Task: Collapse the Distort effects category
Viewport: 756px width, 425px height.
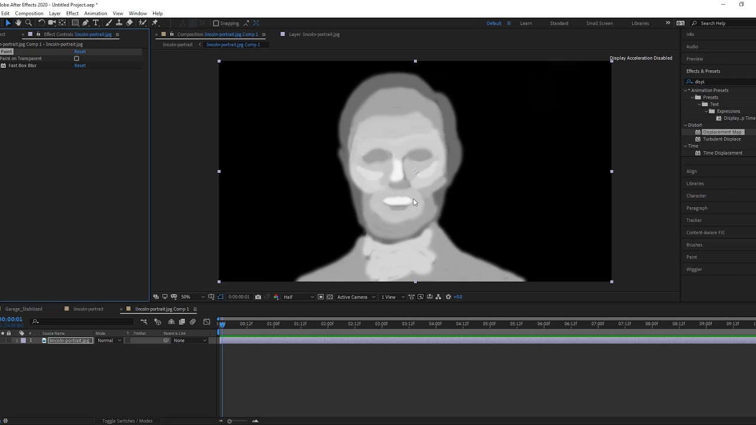Action: [x=686, y=125]
